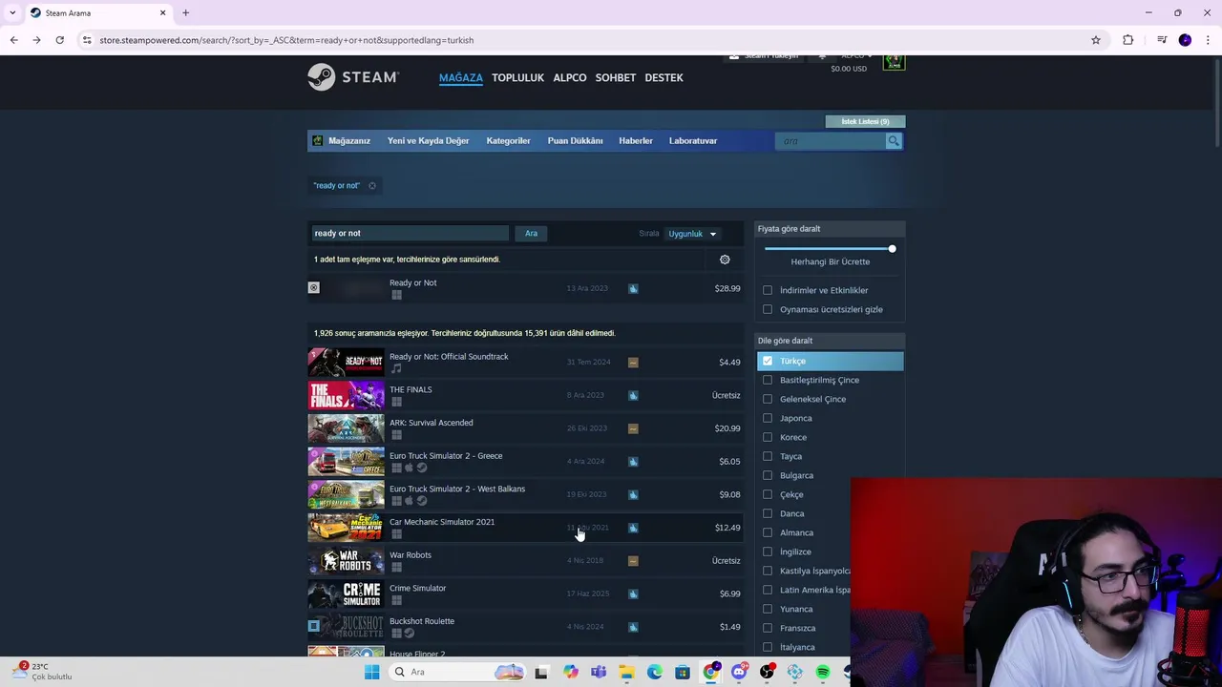The height and width of the screenshot is (687, 1222).
Task: Collapse Fiyata göre daralt panel
Action: pyautogui.click(x=830, y=229)
